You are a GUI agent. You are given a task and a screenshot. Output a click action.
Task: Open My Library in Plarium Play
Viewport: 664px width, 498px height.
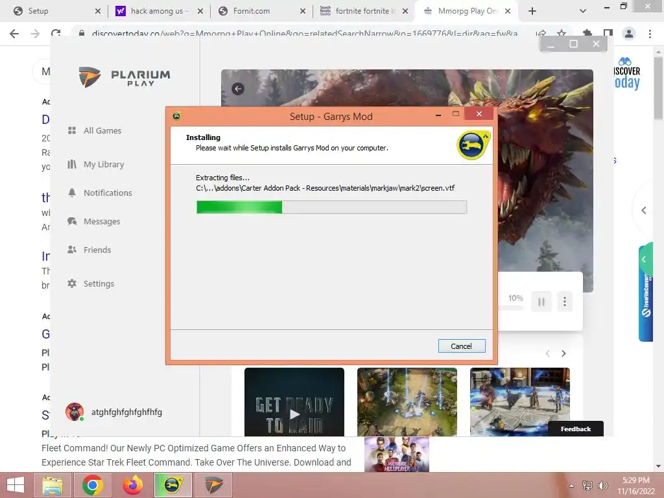coord(96,164)
